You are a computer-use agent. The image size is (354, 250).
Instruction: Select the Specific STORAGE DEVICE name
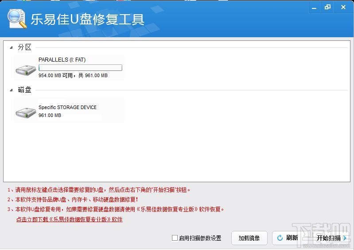click(x=67, y=107)
